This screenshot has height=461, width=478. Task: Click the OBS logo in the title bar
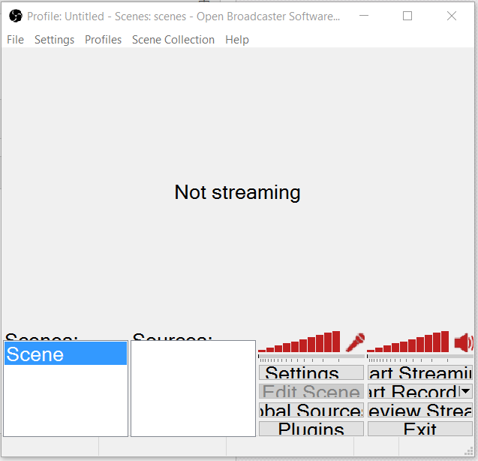(16, 16)
